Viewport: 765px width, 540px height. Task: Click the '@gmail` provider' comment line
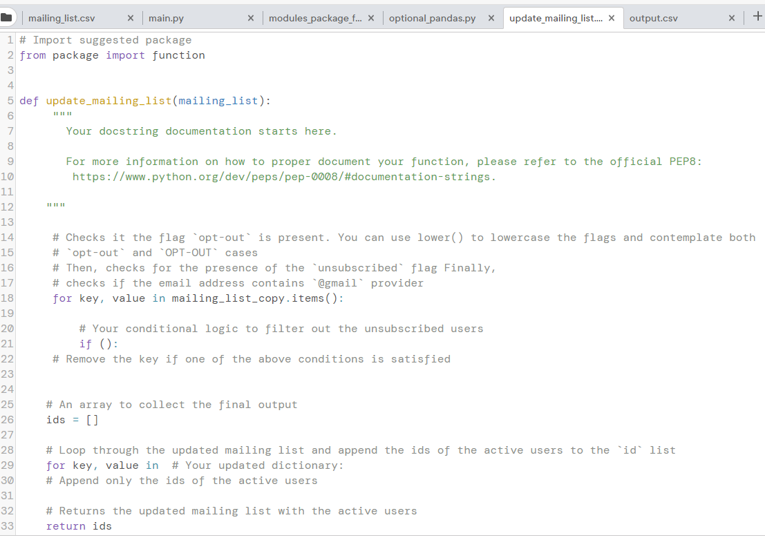tap(238, 282)
